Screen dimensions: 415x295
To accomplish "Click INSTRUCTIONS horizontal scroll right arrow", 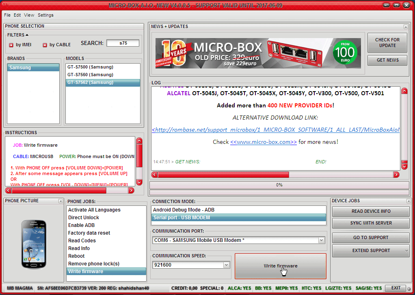I will (x=131, y=190).
